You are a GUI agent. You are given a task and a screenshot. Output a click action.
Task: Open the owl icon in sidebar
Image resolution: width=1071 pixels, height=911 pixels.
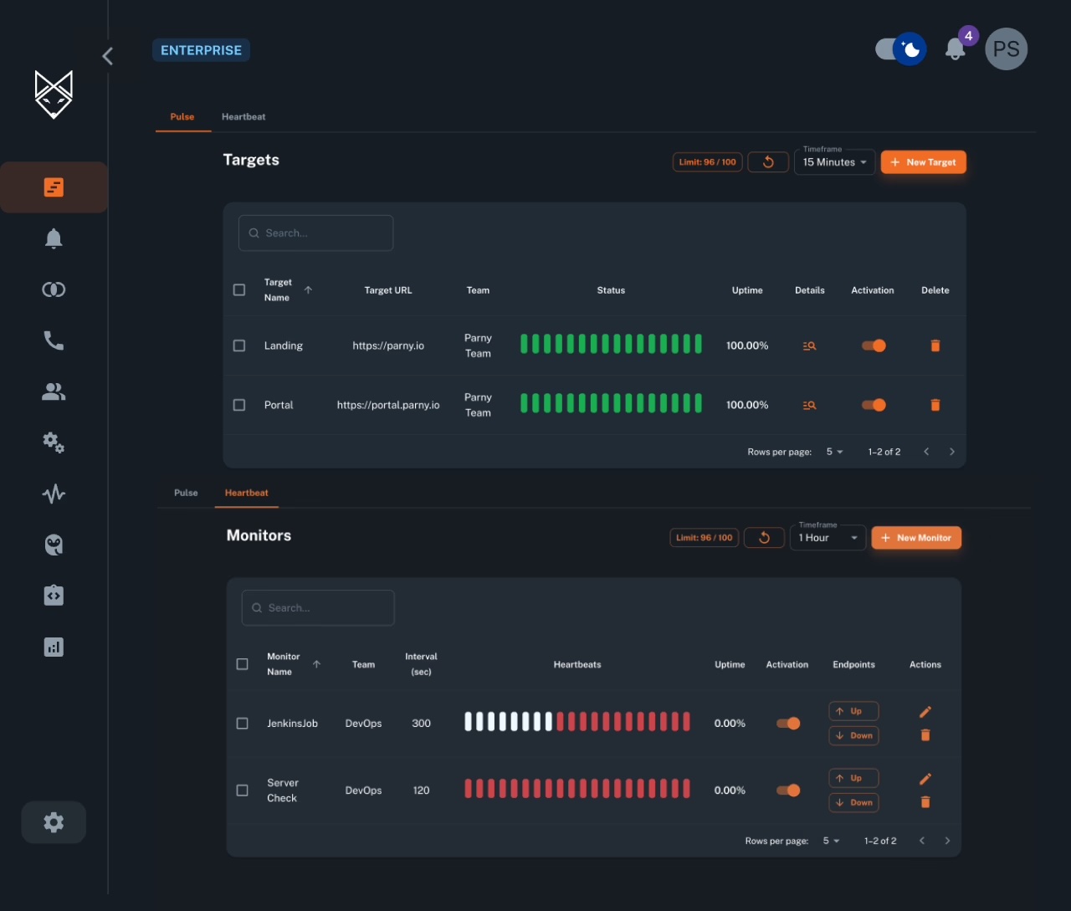(x=54, y=545)
